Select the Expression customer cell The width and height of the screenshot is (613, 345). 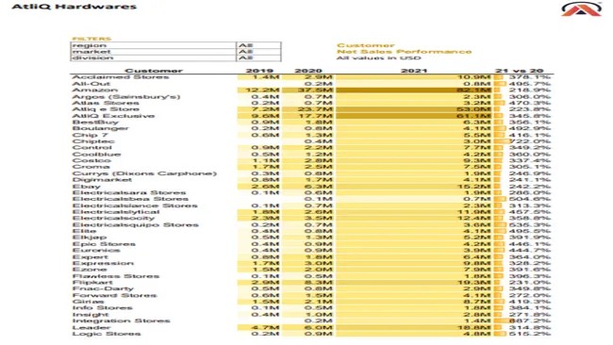point(103,263)
